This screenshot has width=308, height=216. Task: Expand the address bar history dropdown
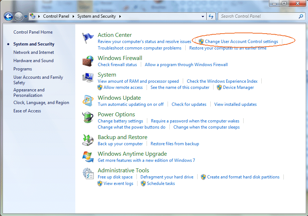[203, 16]
